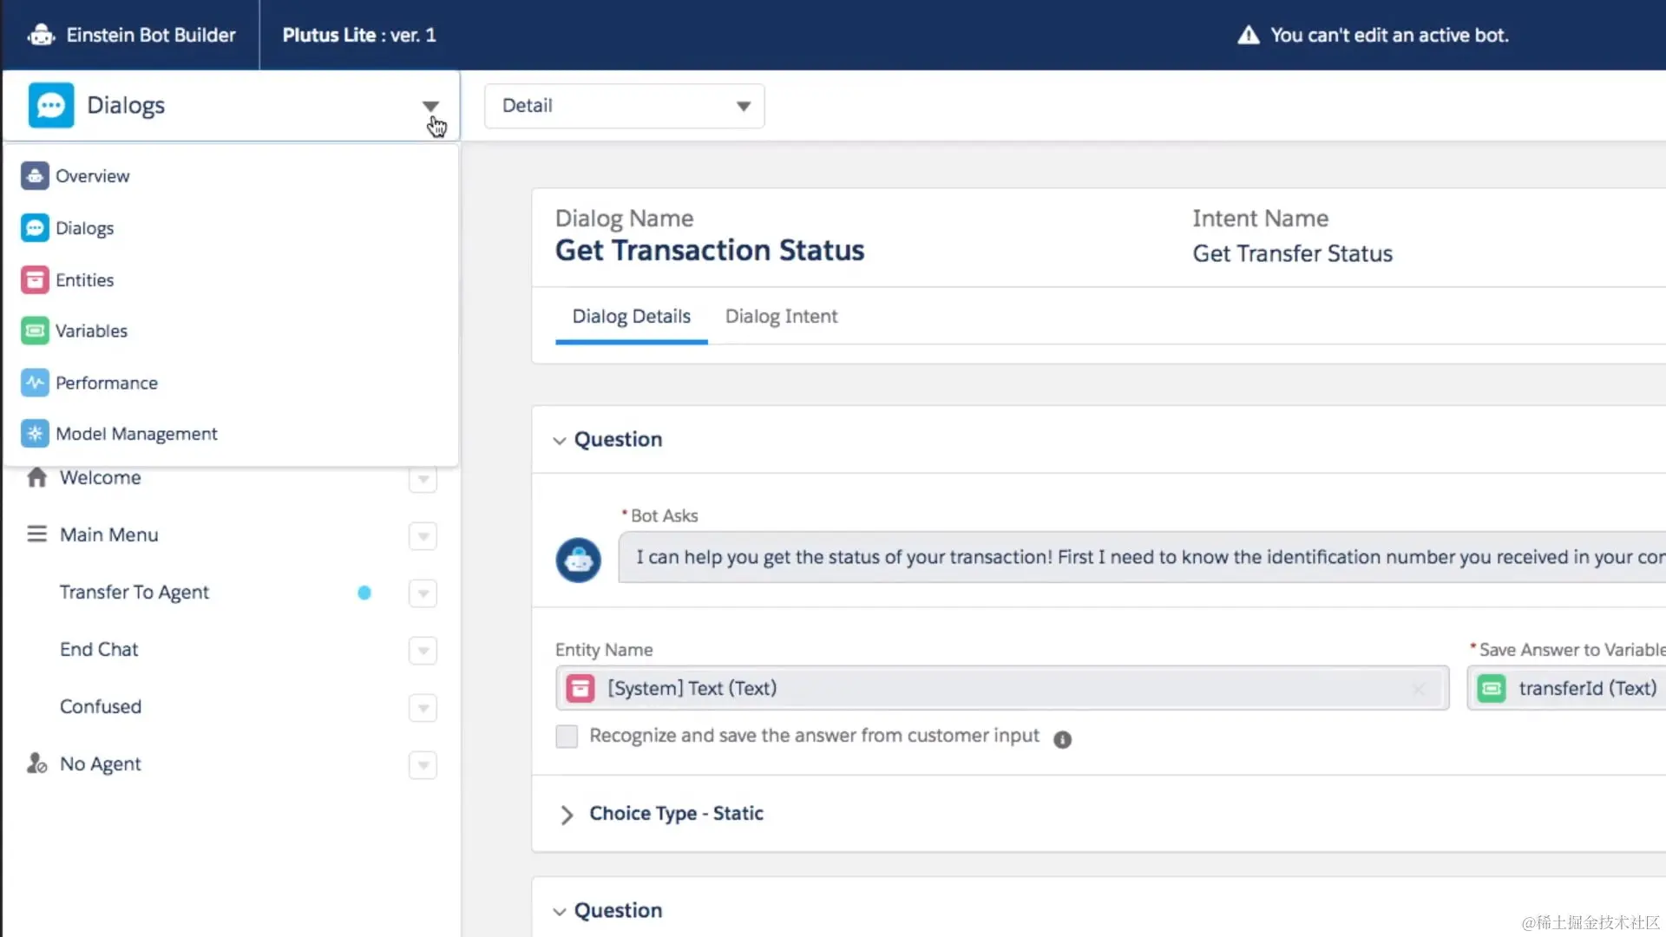Select the Dialog Details tab

point(631,317)
